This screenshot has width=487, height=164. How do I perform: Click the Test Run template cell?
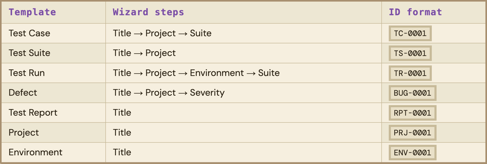tap(27, 73)
